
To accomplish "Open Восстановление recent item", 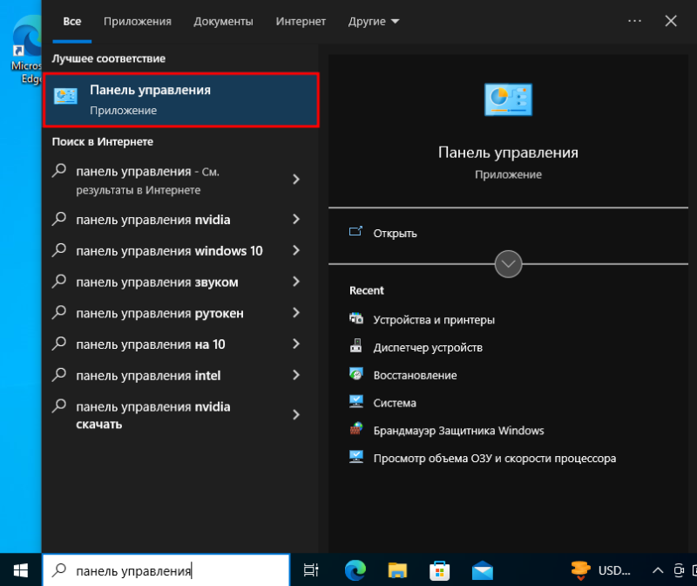I will tap(415, 375).
